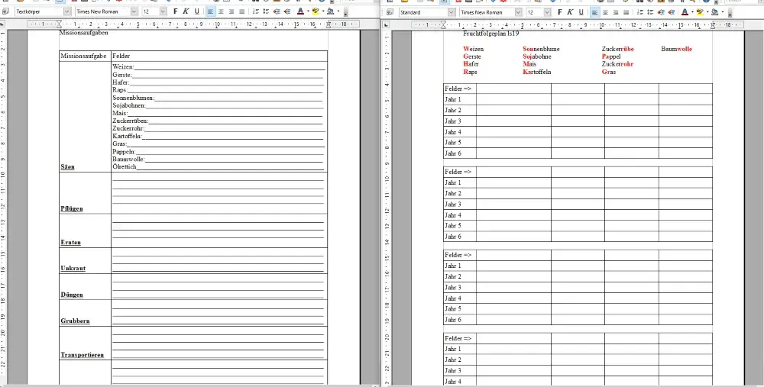Open the Textkörper paragraph style dropdown
The image size is (764, 387).
pos(67,12)
